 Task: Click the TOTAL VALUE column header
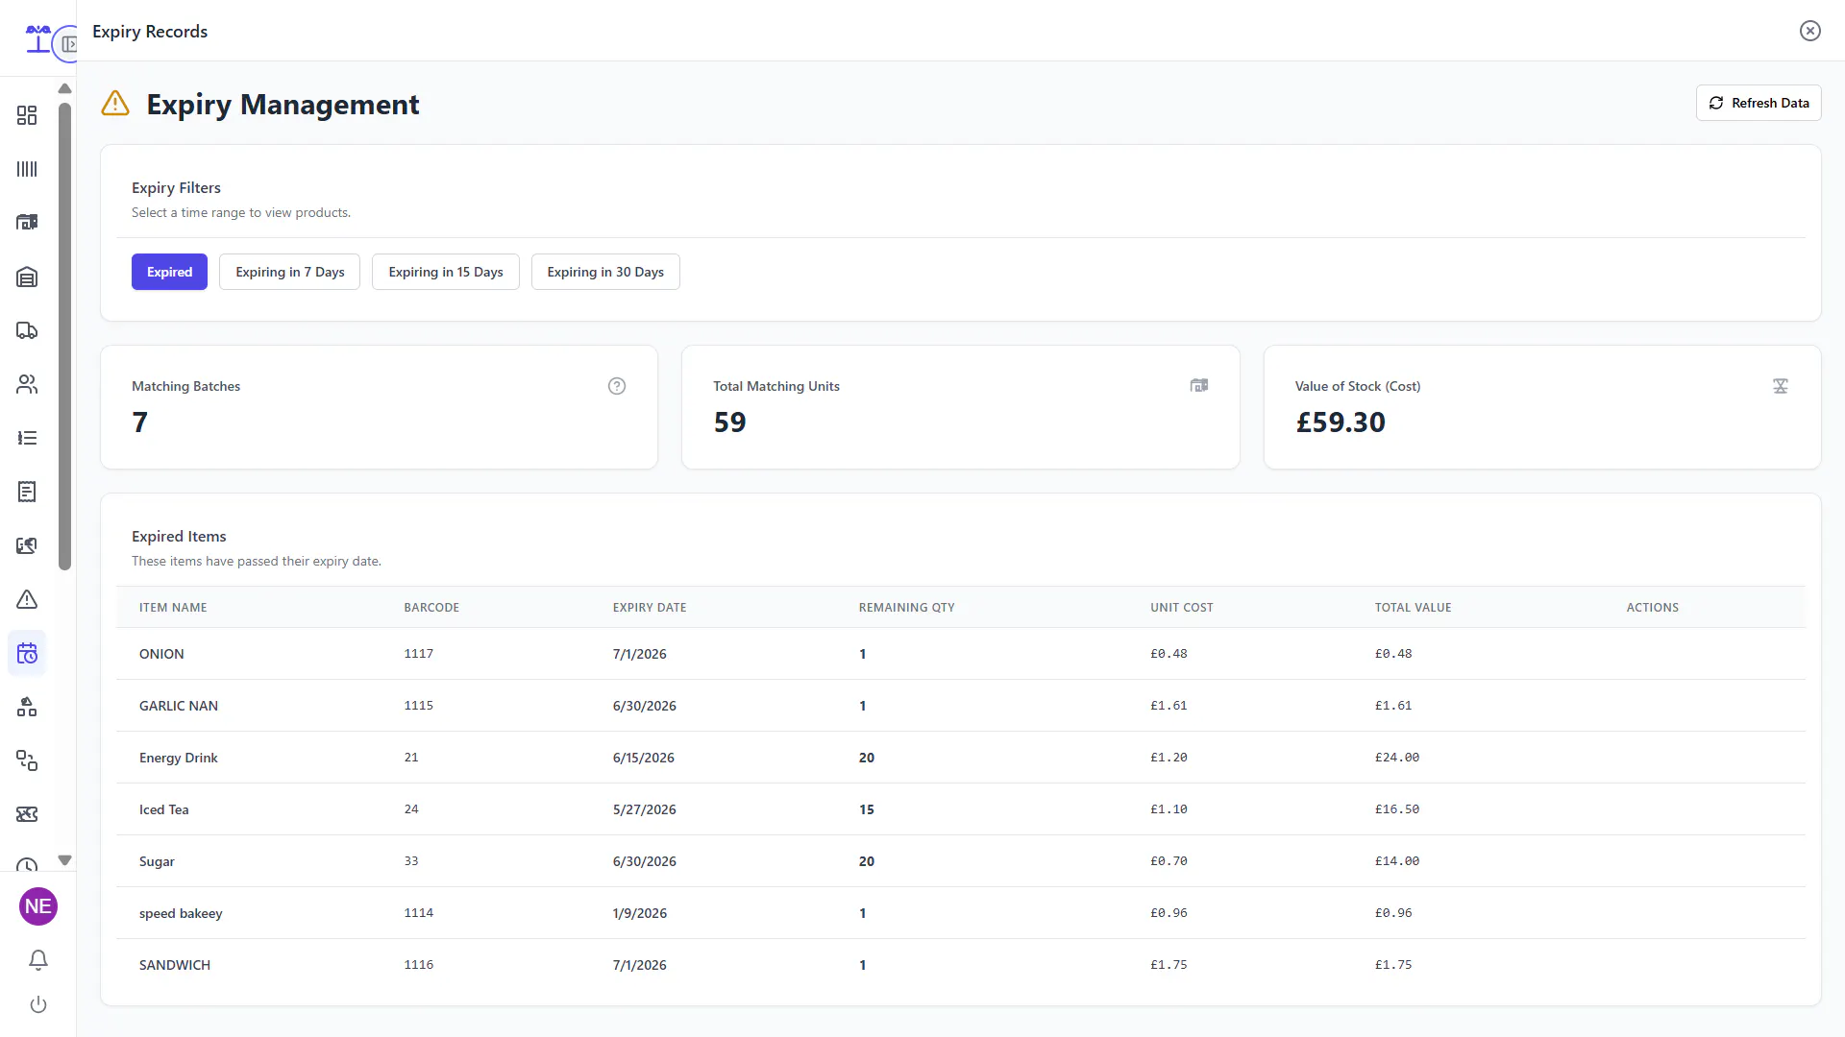coord(1413,608)
